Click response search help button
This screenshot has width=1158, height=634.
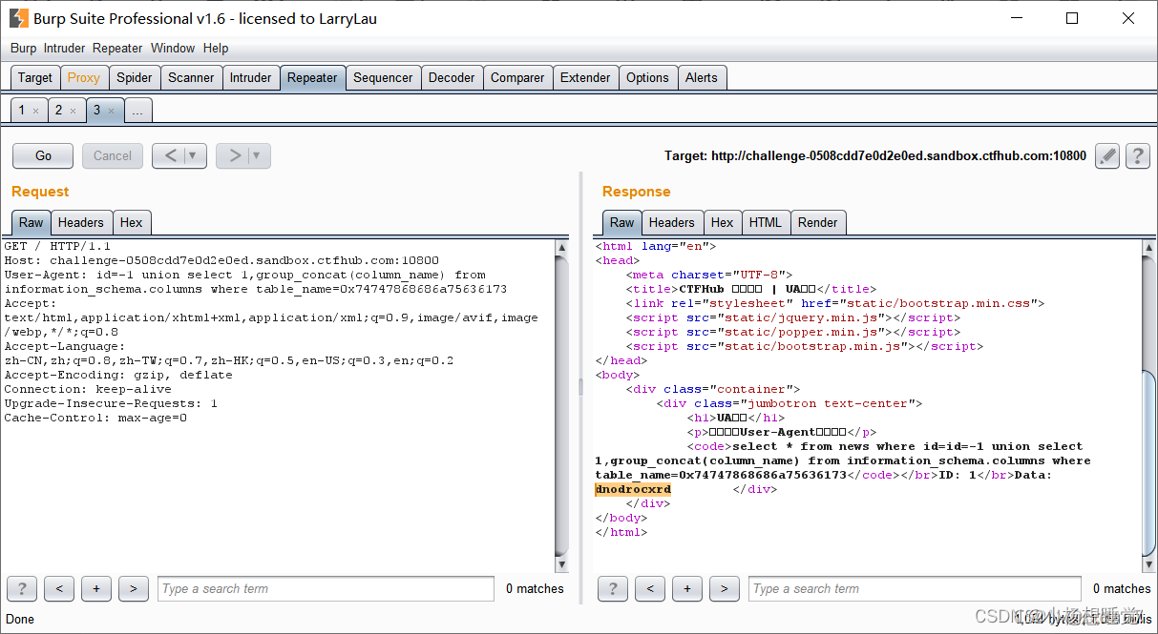coord(613,588)
